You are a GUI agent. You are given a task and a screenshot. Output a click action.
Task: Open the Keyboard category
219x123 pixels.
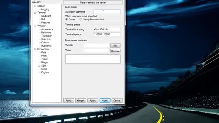tap(46, 16)
